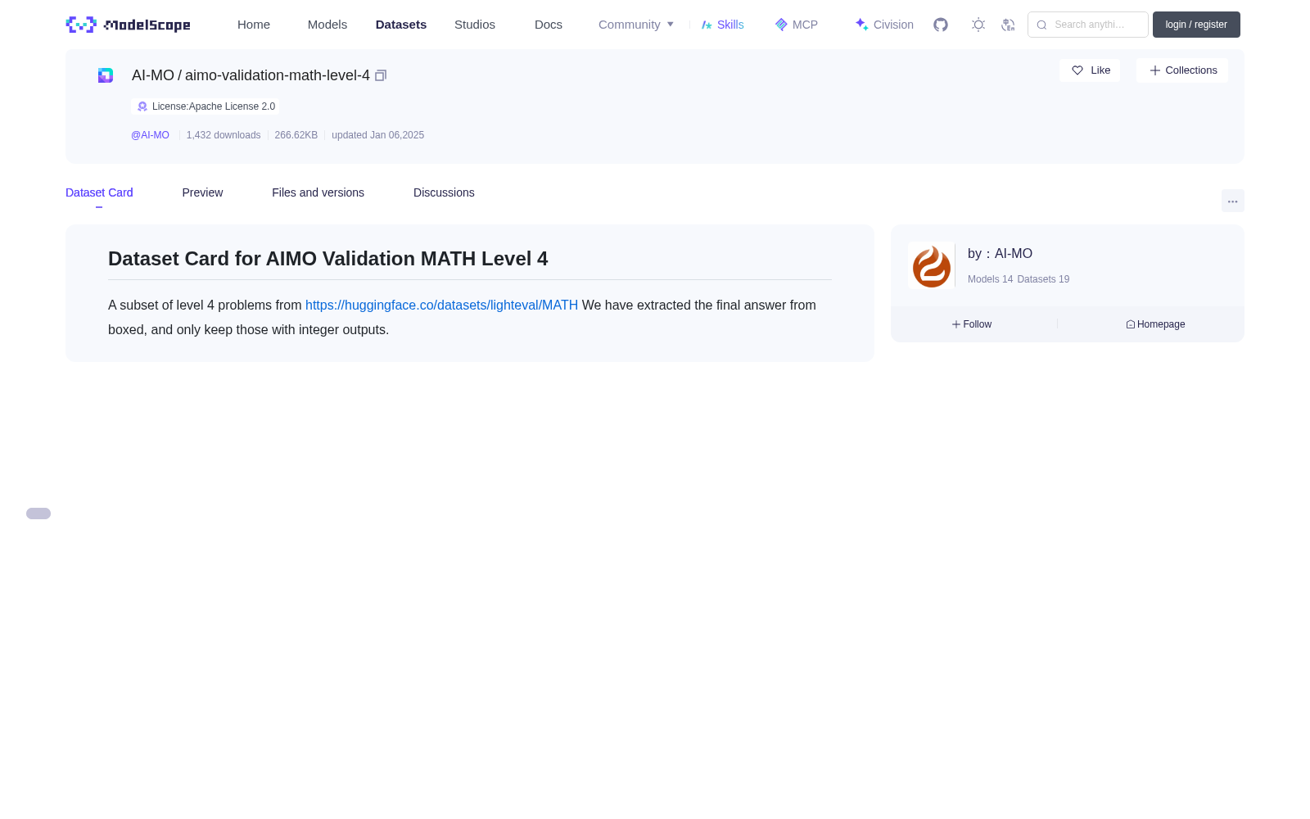Open the Discussions tab
Image resolution: width=1310 pixels, height=819 pixels.
444,192
